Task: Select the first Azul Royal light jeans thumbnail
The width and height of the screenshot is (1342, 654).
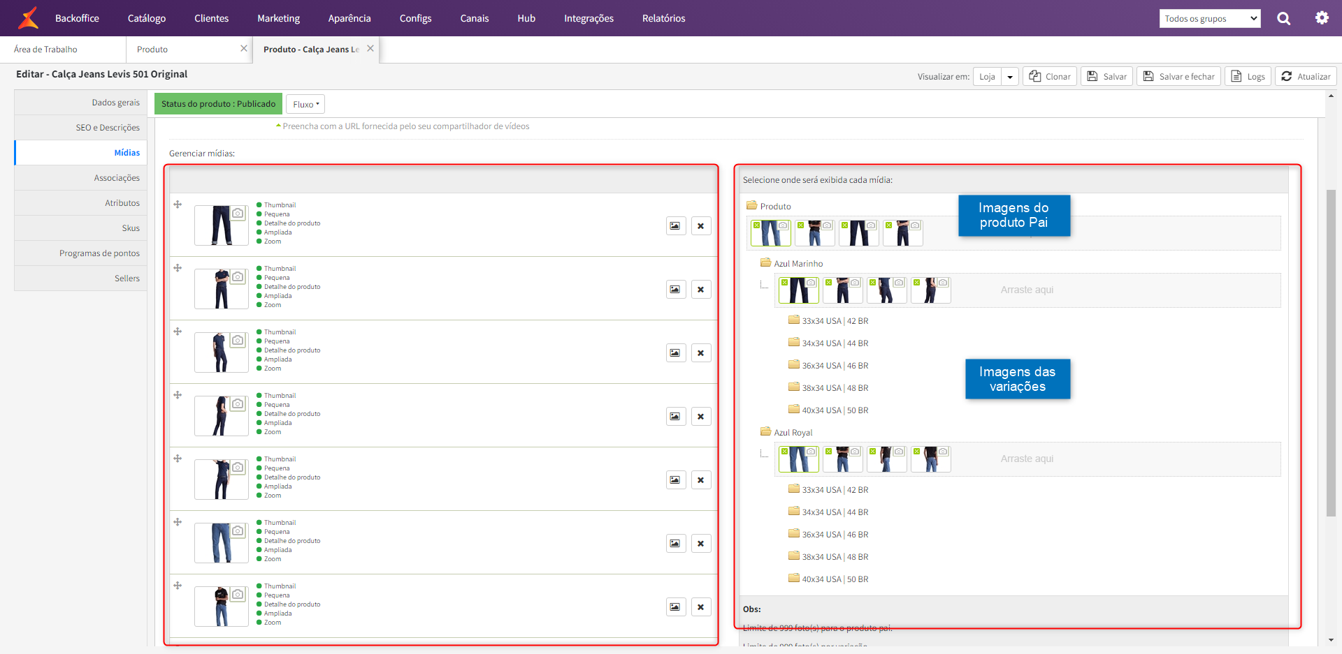Action: point(799,459)
